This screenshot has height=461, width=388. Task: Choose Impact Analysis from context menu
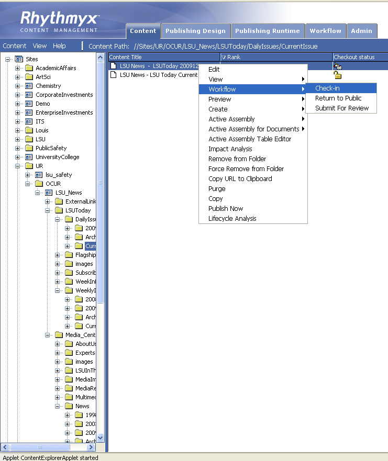tap(253, 149)
